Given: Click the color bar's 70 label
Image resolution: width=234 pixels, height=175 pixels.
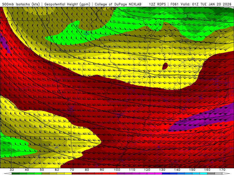Looking at the screenshot, I should click(x=72, y=170).
